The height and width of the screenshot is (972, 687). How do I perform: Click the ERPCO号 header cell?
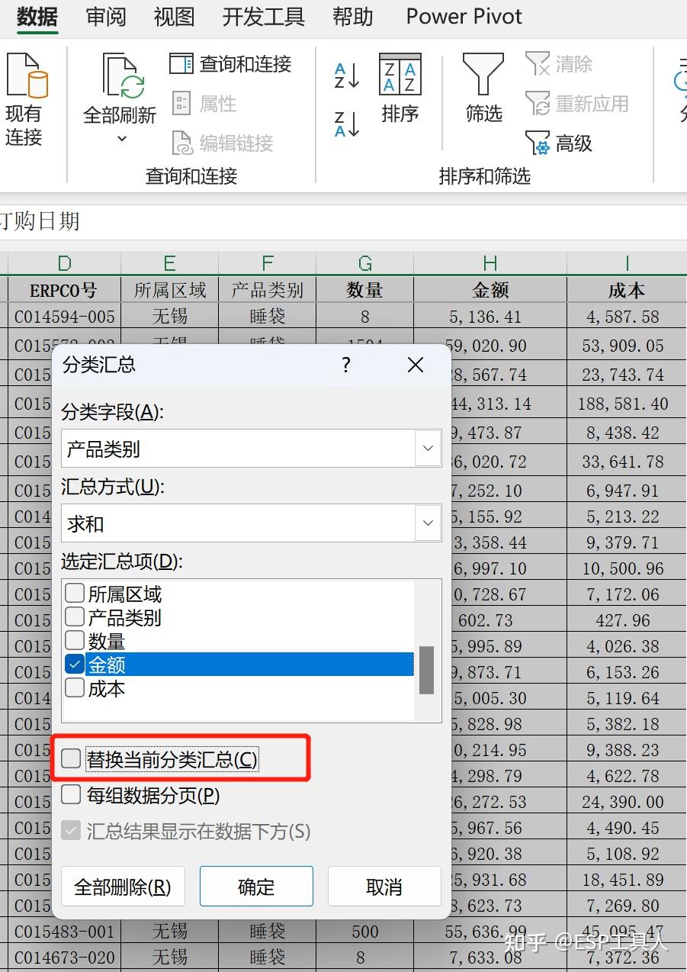64,290
